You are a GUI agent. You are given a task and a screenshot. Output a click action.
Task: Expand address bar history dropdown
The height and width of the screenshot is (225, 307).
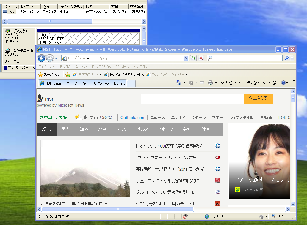[x=186, y=58]
